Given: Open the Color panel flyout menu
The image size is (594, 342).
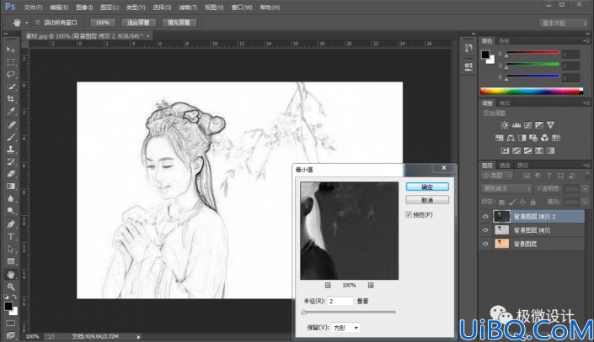Looking at the screenshot, I should point(586,41).
